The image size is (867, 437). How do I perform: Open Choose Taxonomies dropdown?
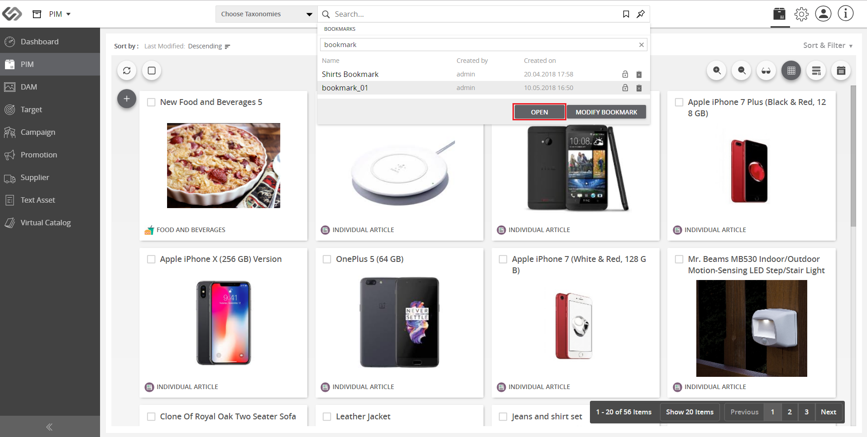[266, 14]
